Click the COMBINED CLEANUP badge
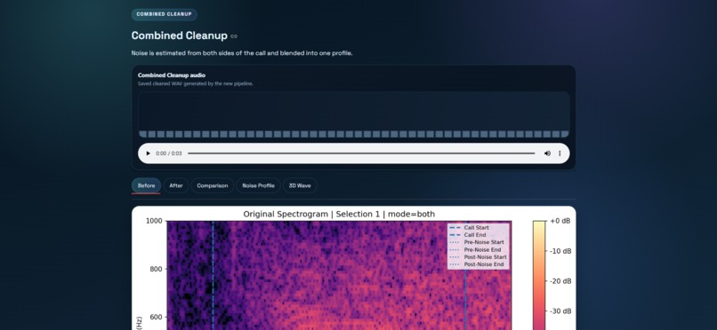The width and height of the screenshot is (717, 330). (165, 14)
